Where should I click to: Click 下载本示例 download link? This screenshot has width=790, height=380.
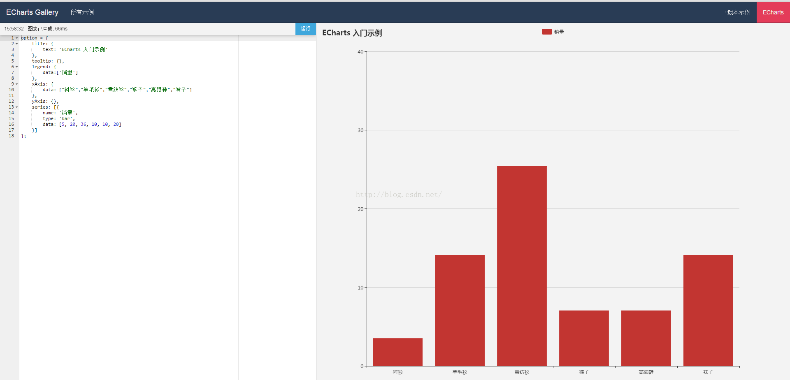pos(736,12)
